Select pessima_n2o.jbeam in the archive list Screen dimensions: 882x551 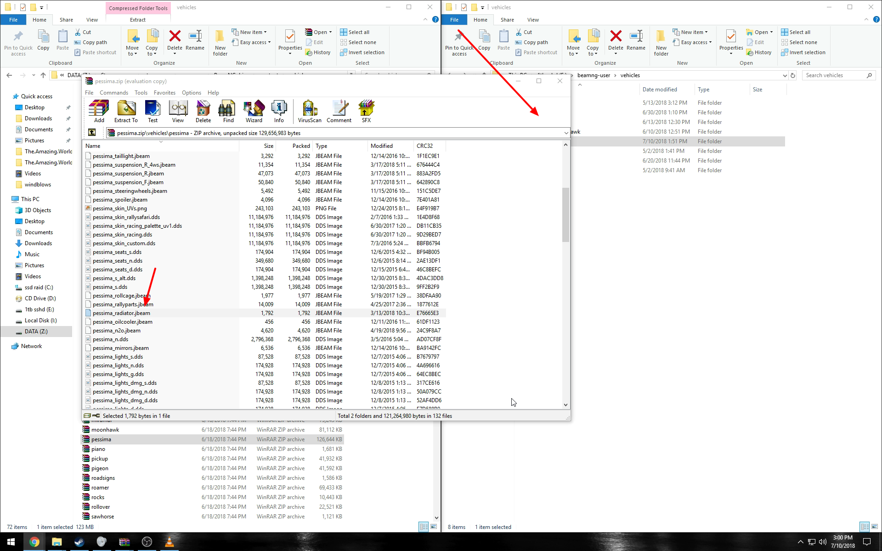[117, 331]
